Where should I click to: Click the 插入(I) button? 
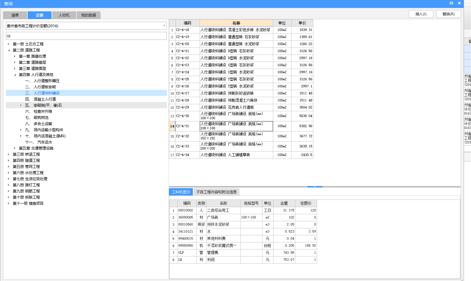pos(421,14)
